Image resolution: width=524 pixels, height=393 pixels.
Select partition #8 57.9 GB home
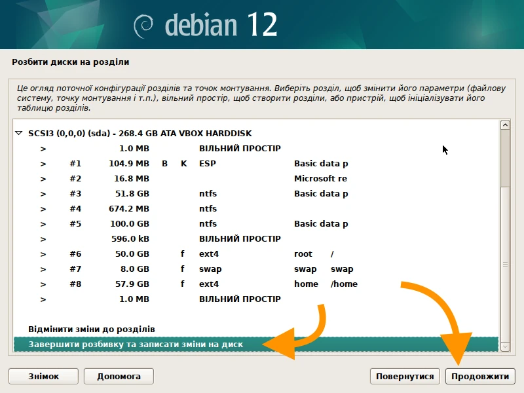click(x=256, y=284)
